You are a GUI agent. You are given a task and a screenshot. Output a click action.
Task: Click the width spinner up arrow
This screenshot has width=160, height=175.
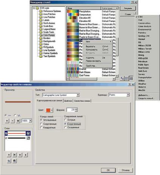76,109
